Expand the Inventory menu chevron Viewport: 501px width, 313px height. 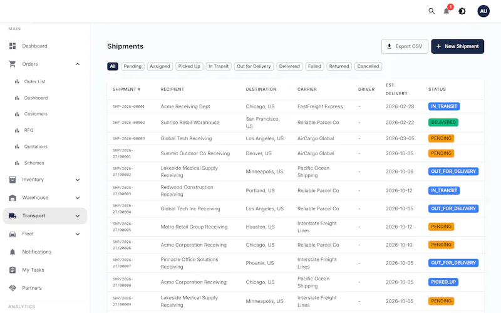pos(78,180)
